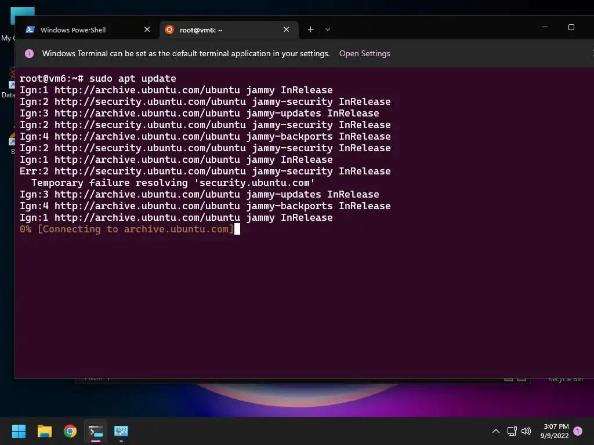Image resolution: width=594 pixels, height=445 pixels.
Task: Click the Recycle Bin label on desktop
Action: click(x=565, y=380)
